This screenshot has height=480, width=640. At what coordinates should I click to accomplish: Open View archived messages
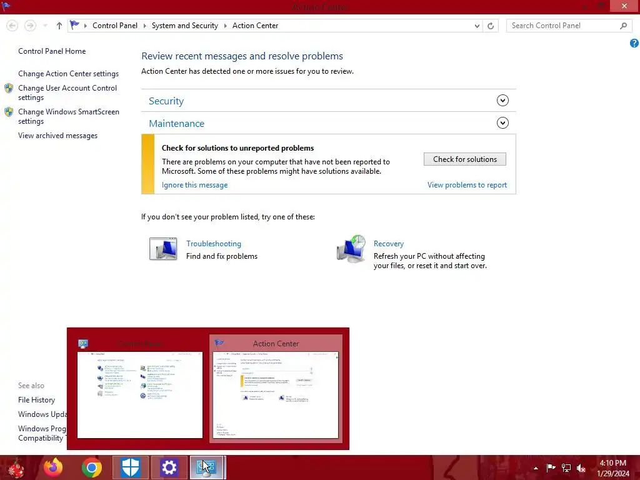point(57,136)
